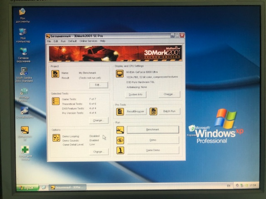The image size is (266, 199).
Task: Click the ResultBrowser magnifier icon
Action: pyautogui.click(x=120, y=112)
